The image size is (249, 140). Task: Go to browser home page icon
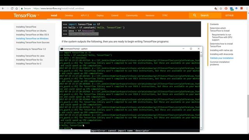pyautogui.click(x=16, y=9)
